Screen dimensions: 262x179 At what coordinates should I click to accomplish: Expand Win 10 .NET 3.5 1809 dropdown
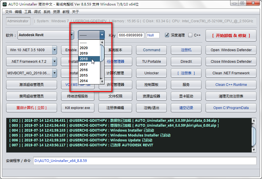tap(54, 50)
